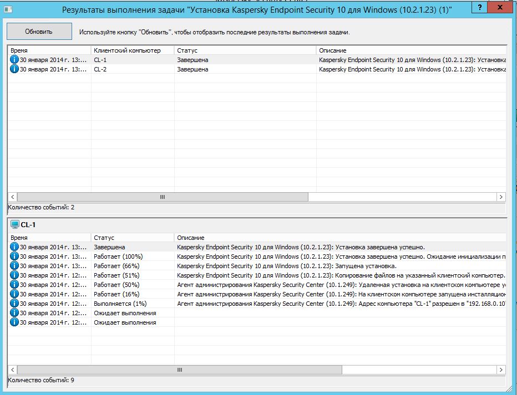Click info icon of CL-2 row in top list
This screenshot has height=395, width=517.
14,69
